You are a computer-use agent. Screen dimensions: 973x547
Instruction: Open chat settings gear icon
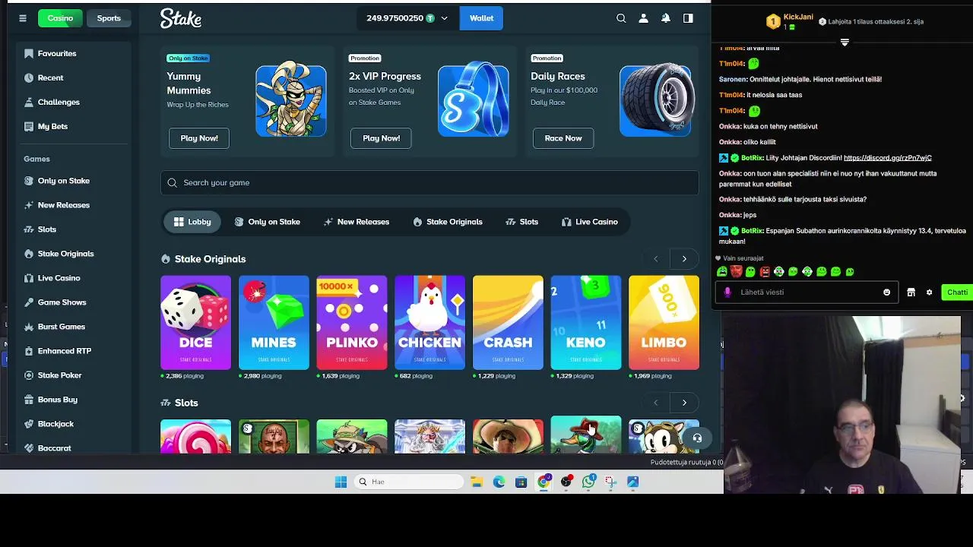(x=929, y=292)
